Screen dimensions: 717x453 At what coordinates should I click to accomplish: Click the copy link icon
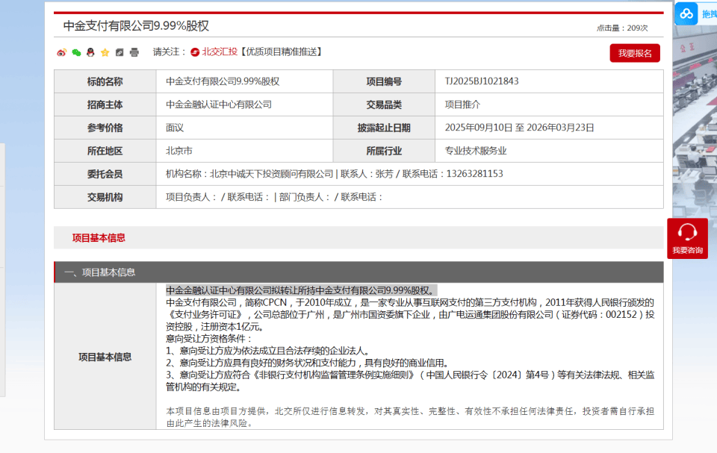pos(119,52)
